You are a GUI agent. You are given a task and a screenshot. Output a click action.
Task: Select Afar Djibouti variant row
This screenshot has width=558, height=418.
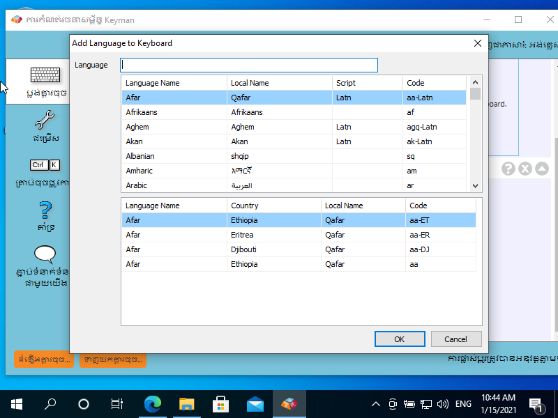(299, 249)
